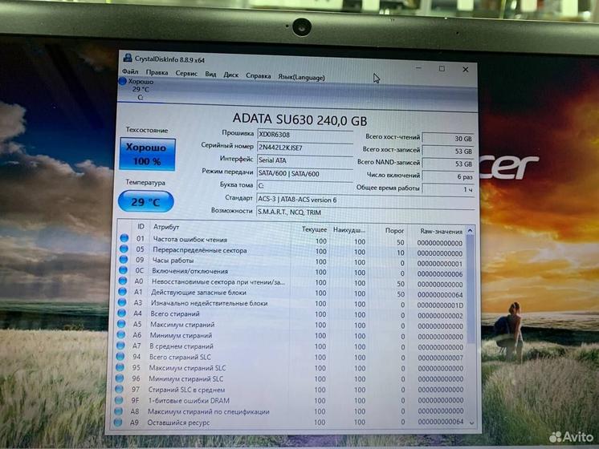The width and height of the screenshot is (599, 449).
Task: Sort by the Порог column header
Action: coord(394,231)
